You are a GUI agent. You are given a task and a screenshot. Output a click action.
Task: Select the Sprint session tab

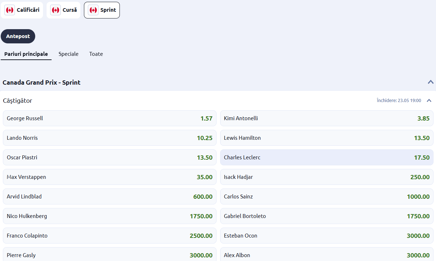[102, 10]
